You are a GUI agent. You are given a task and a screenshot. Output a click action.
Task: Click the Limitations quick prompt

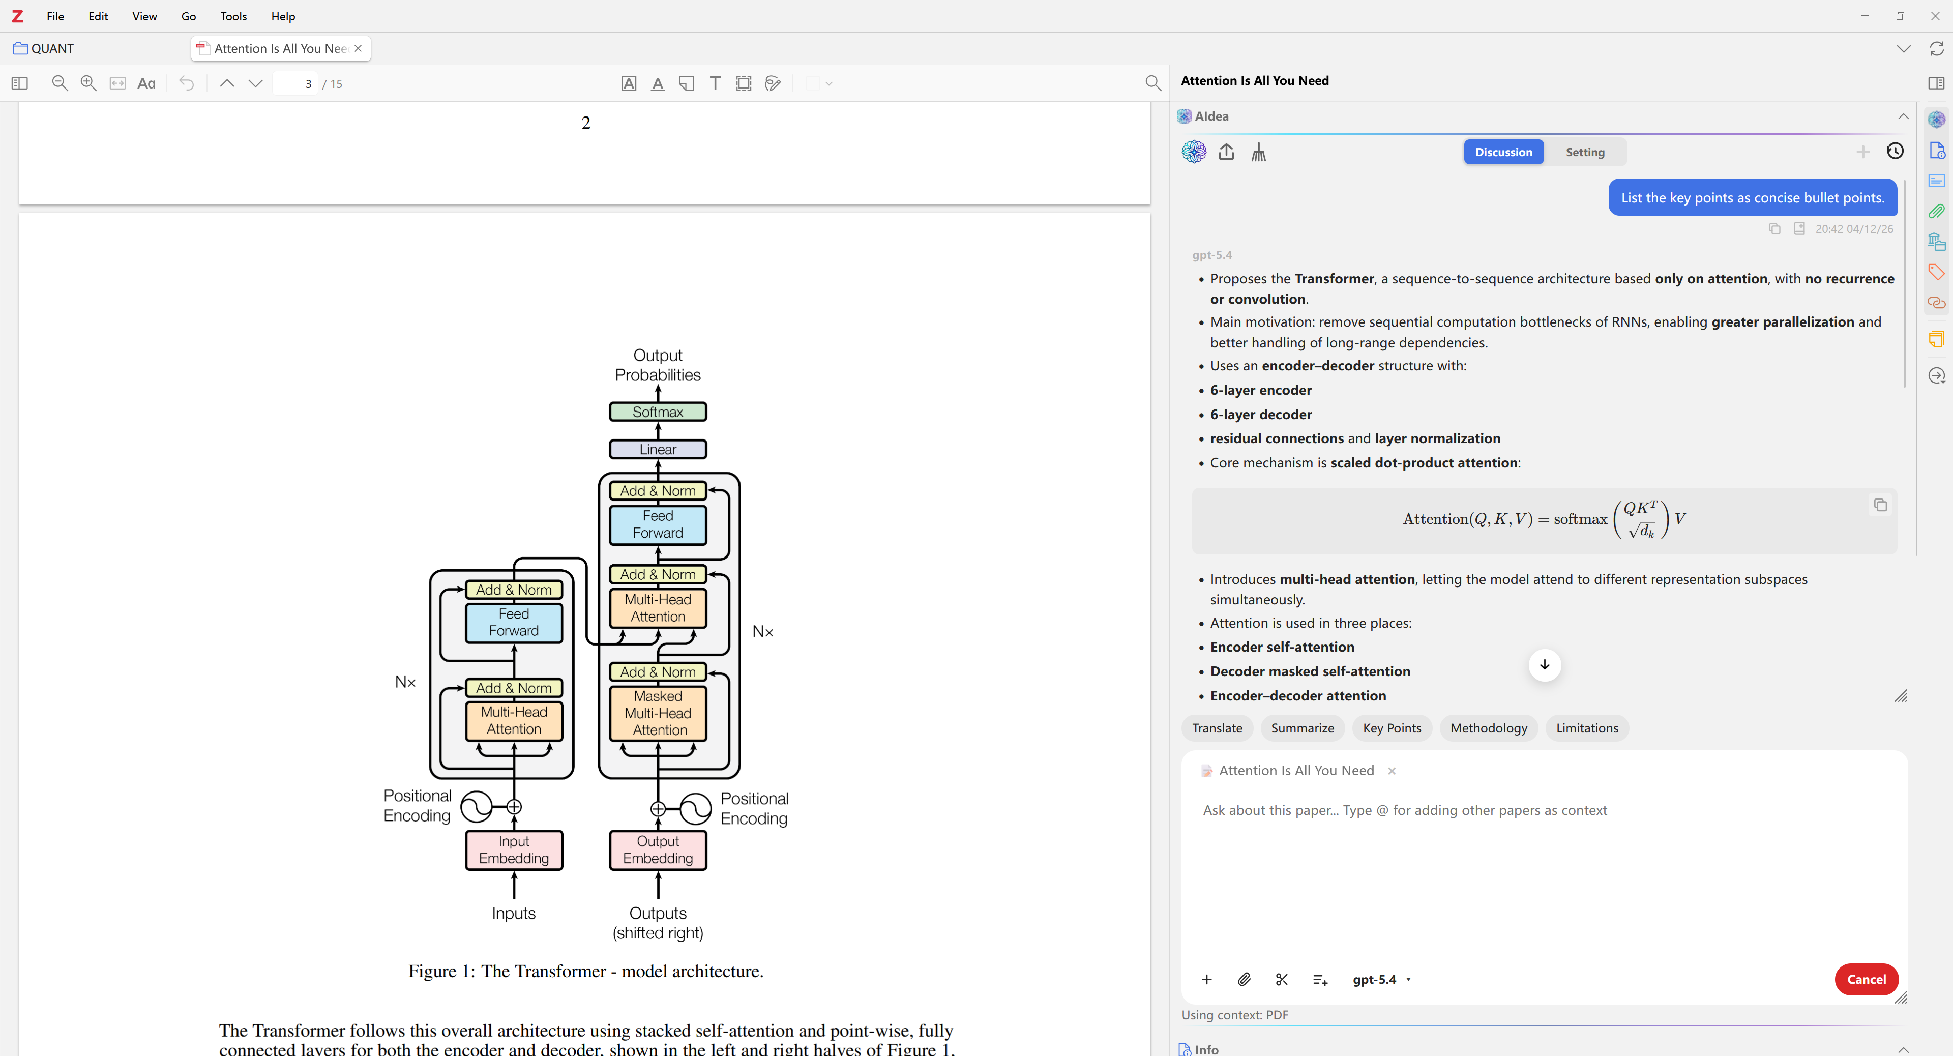pos(1587,728)
